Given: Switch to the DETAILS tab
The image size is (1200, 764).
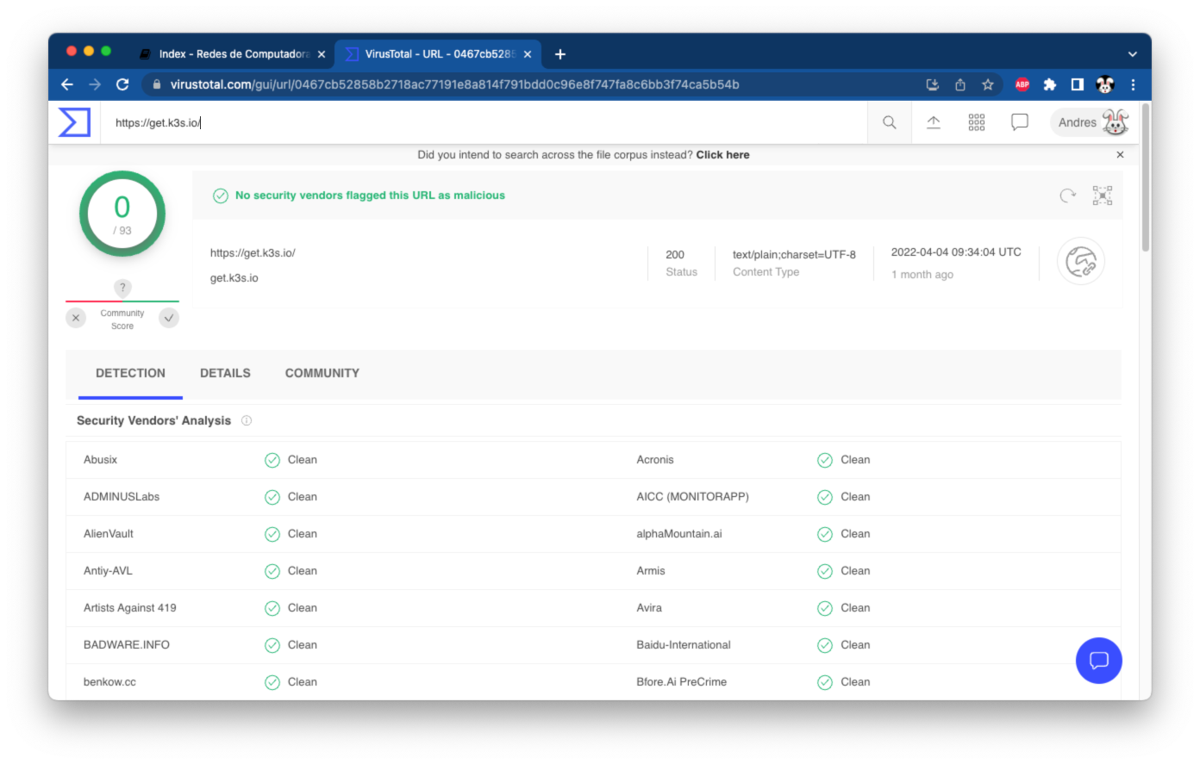Looking at the screenshot, I should [225, 373].
